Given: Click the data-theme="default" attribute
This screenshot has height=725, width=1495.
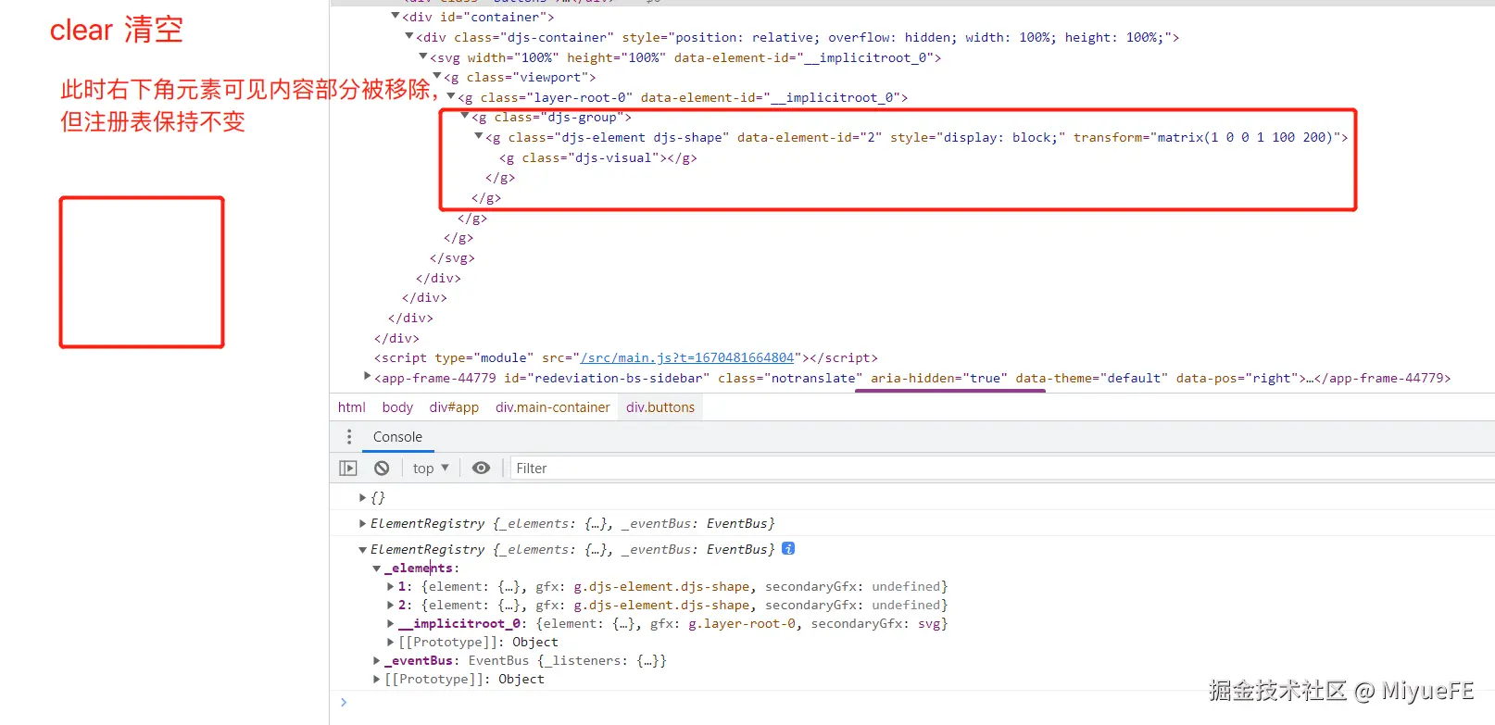Looking at the screenshot, I should pos(1092,378).
